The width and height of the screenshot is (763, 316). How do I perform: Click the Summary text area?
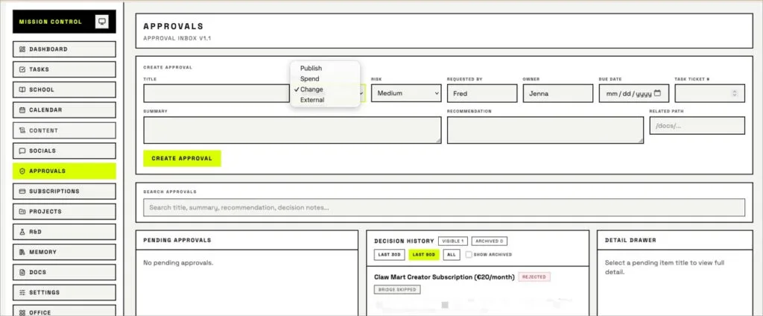click(292, 130)
